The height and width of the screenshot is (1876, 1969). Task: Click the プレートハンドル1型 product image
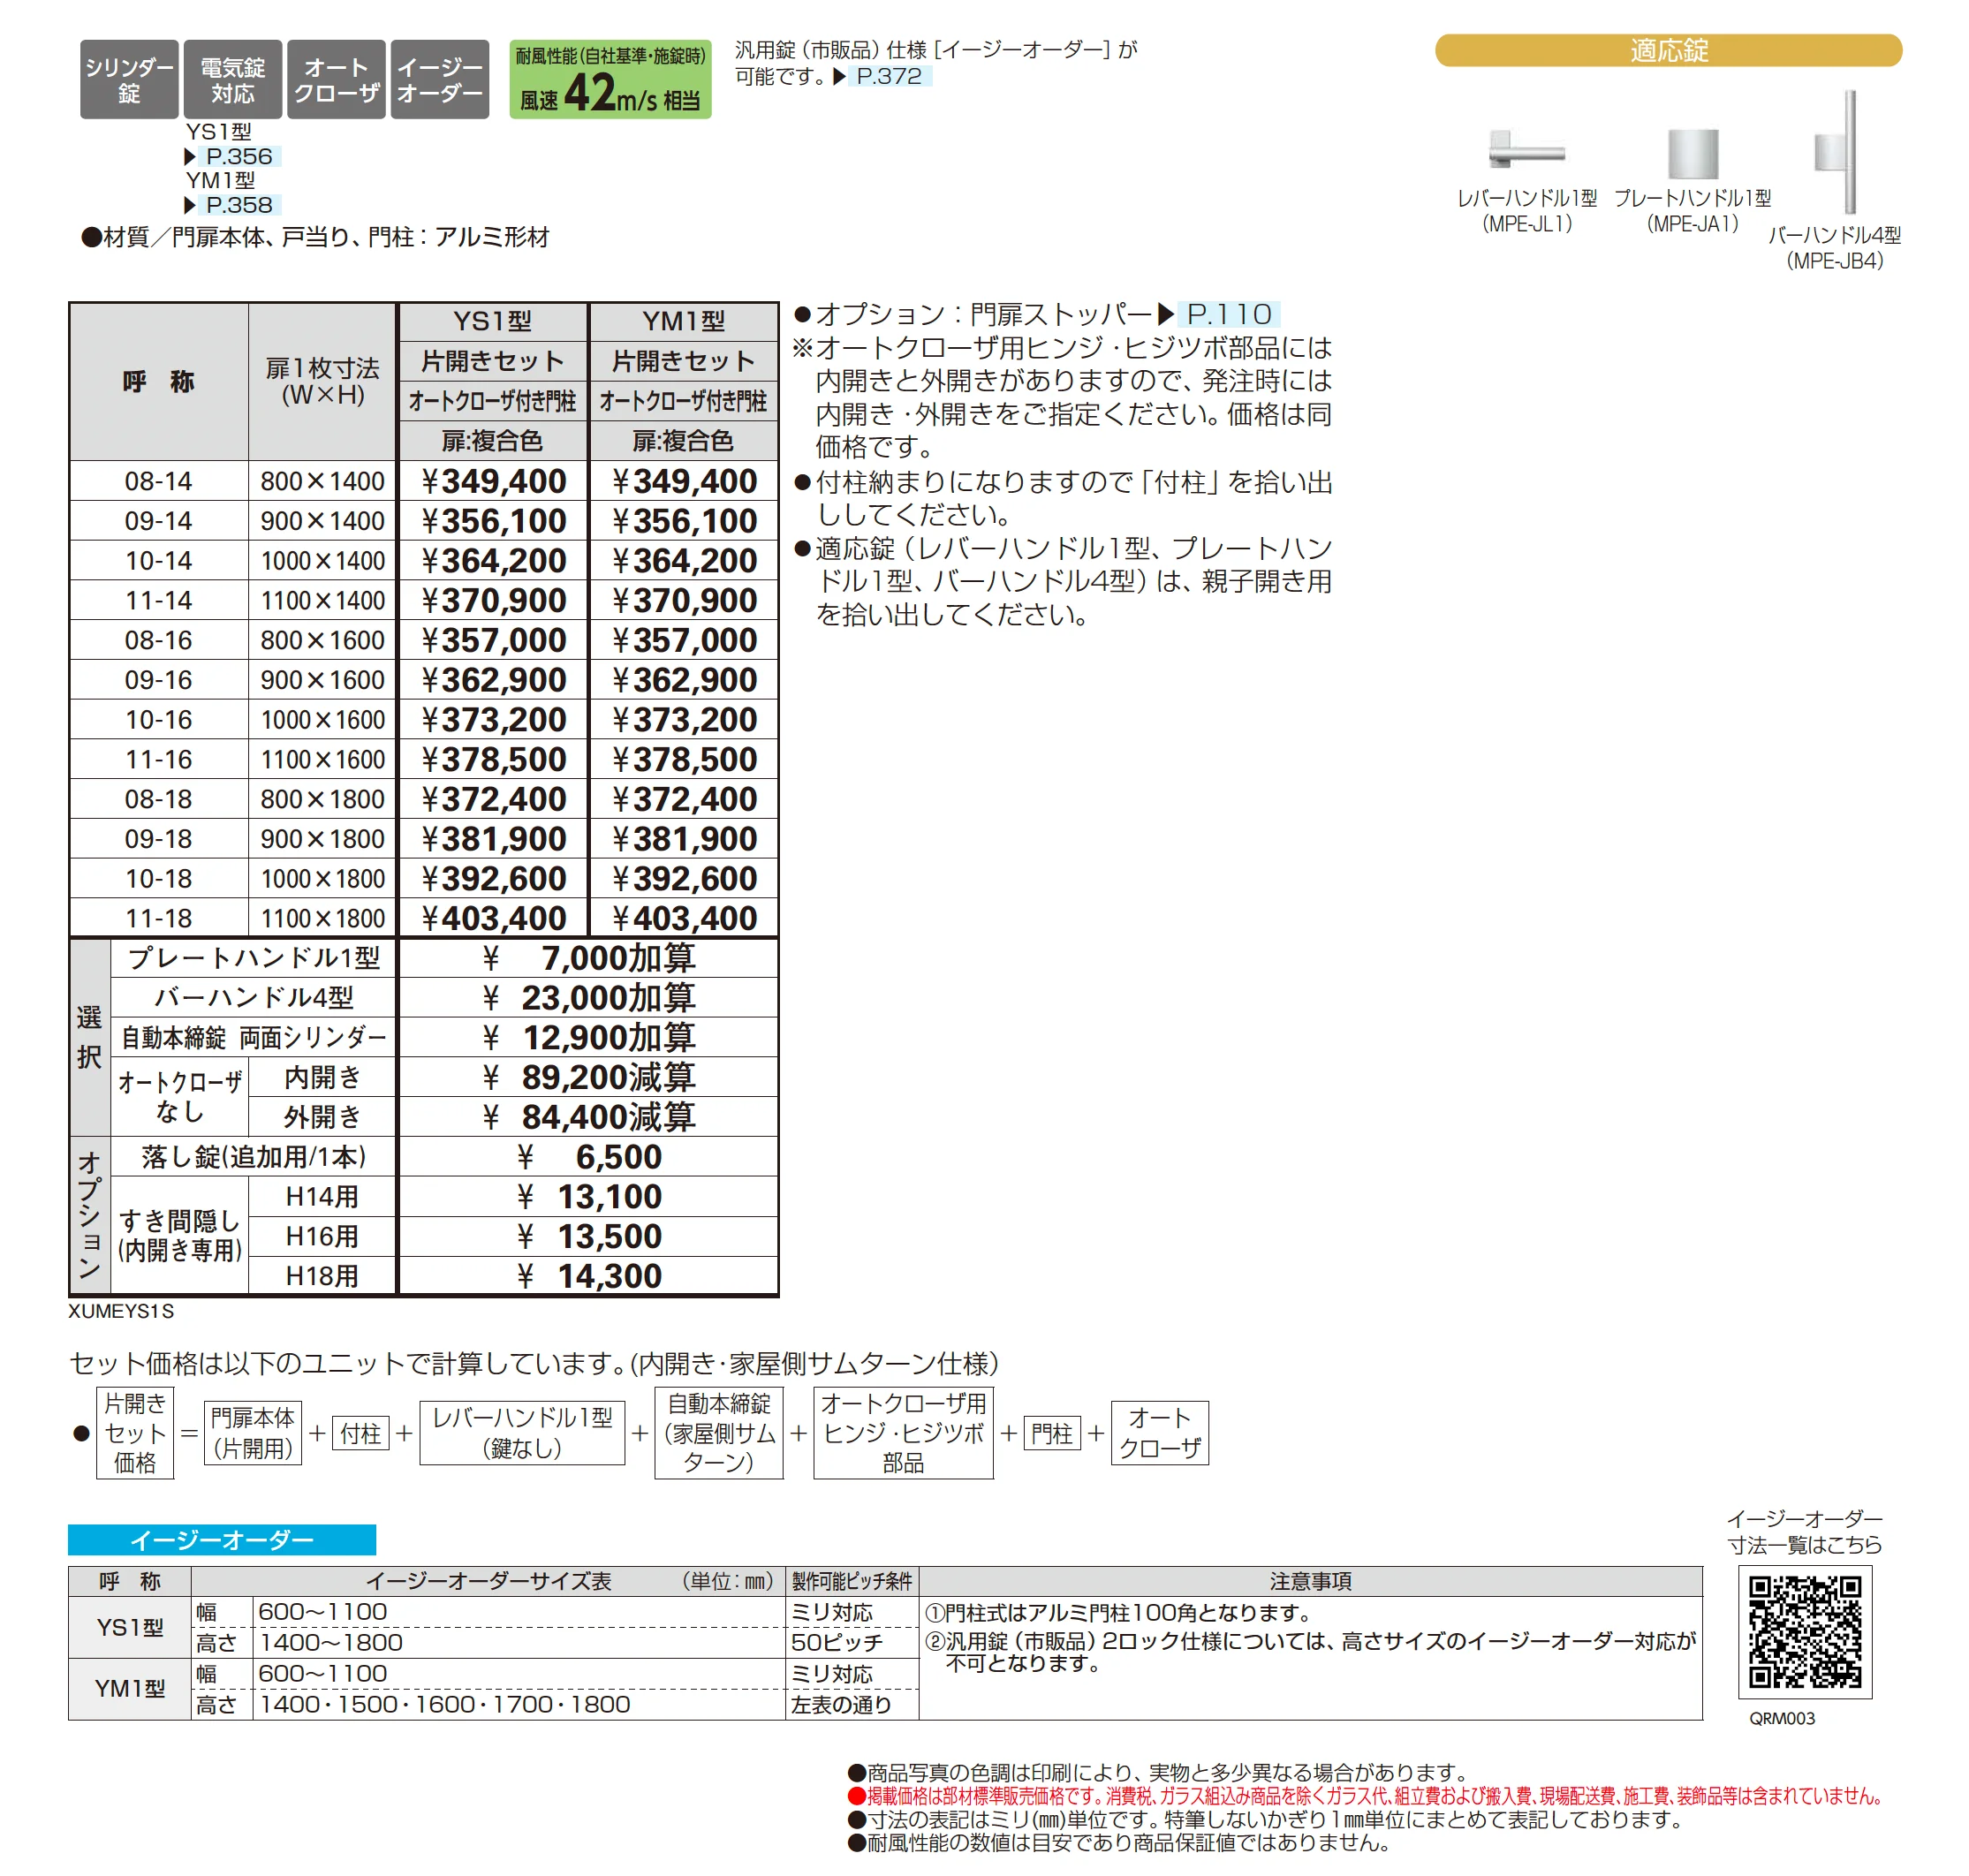1692,154
